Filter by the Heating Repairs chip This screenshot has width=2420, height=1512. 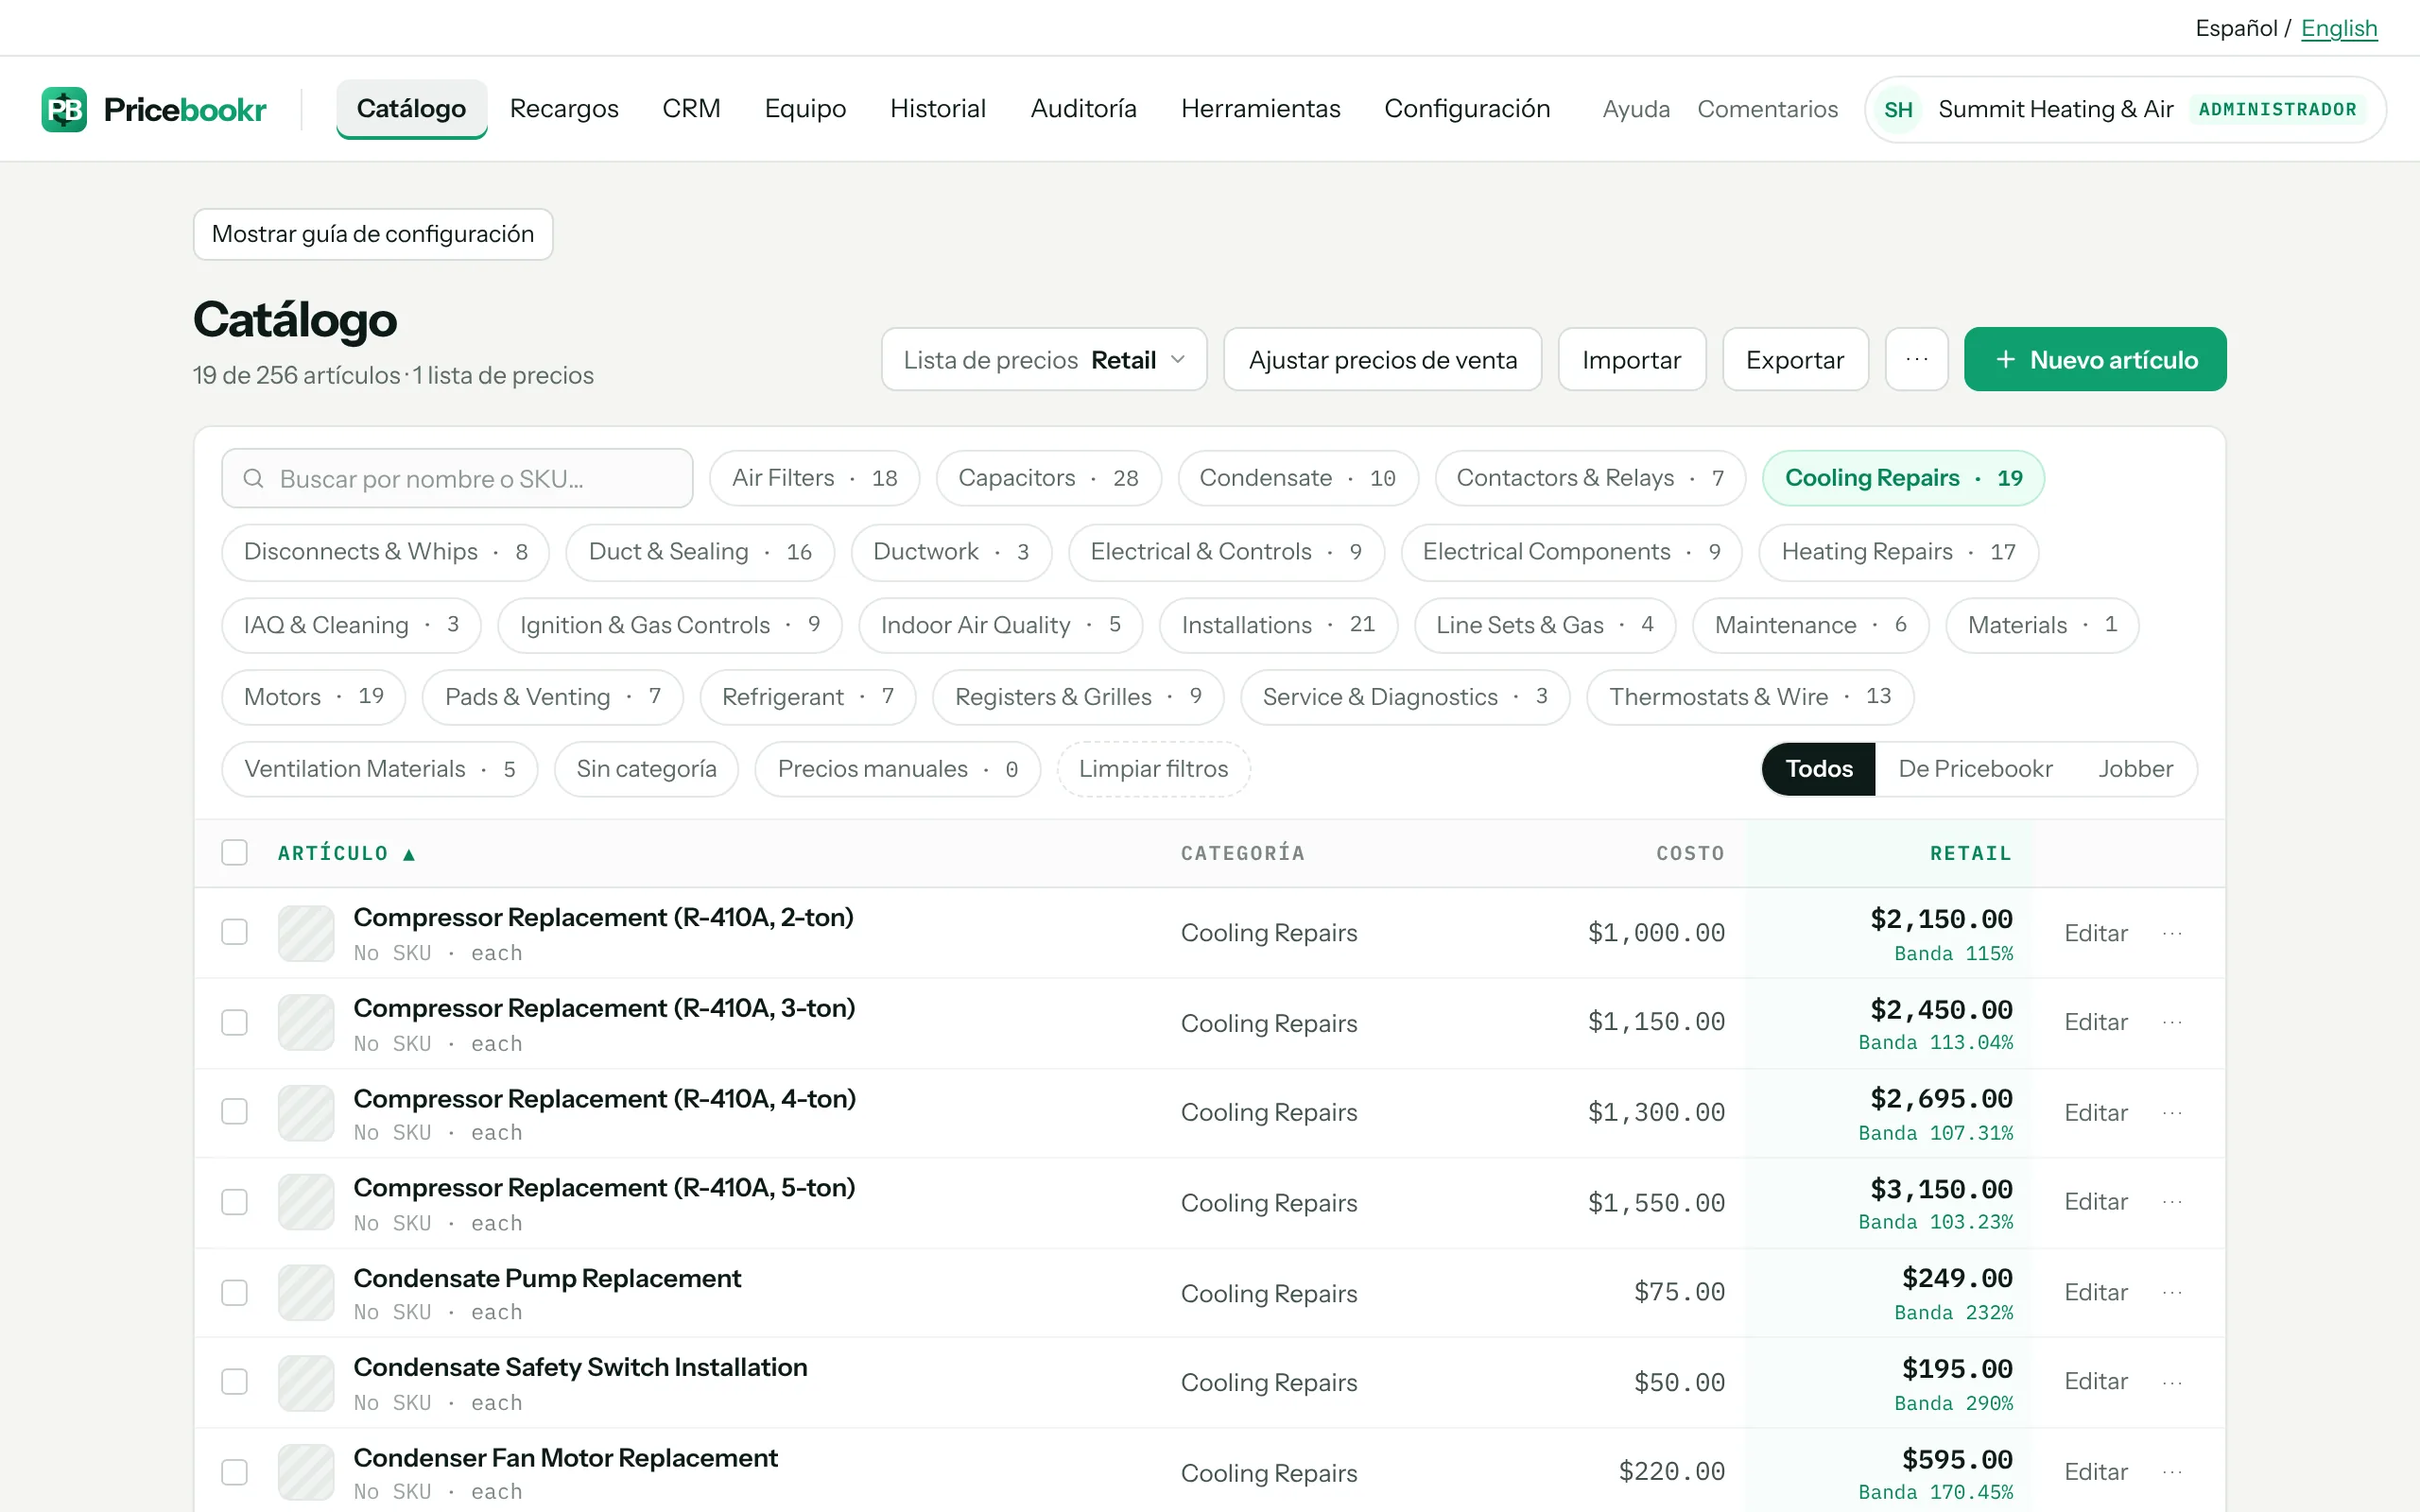point(1898,552)
